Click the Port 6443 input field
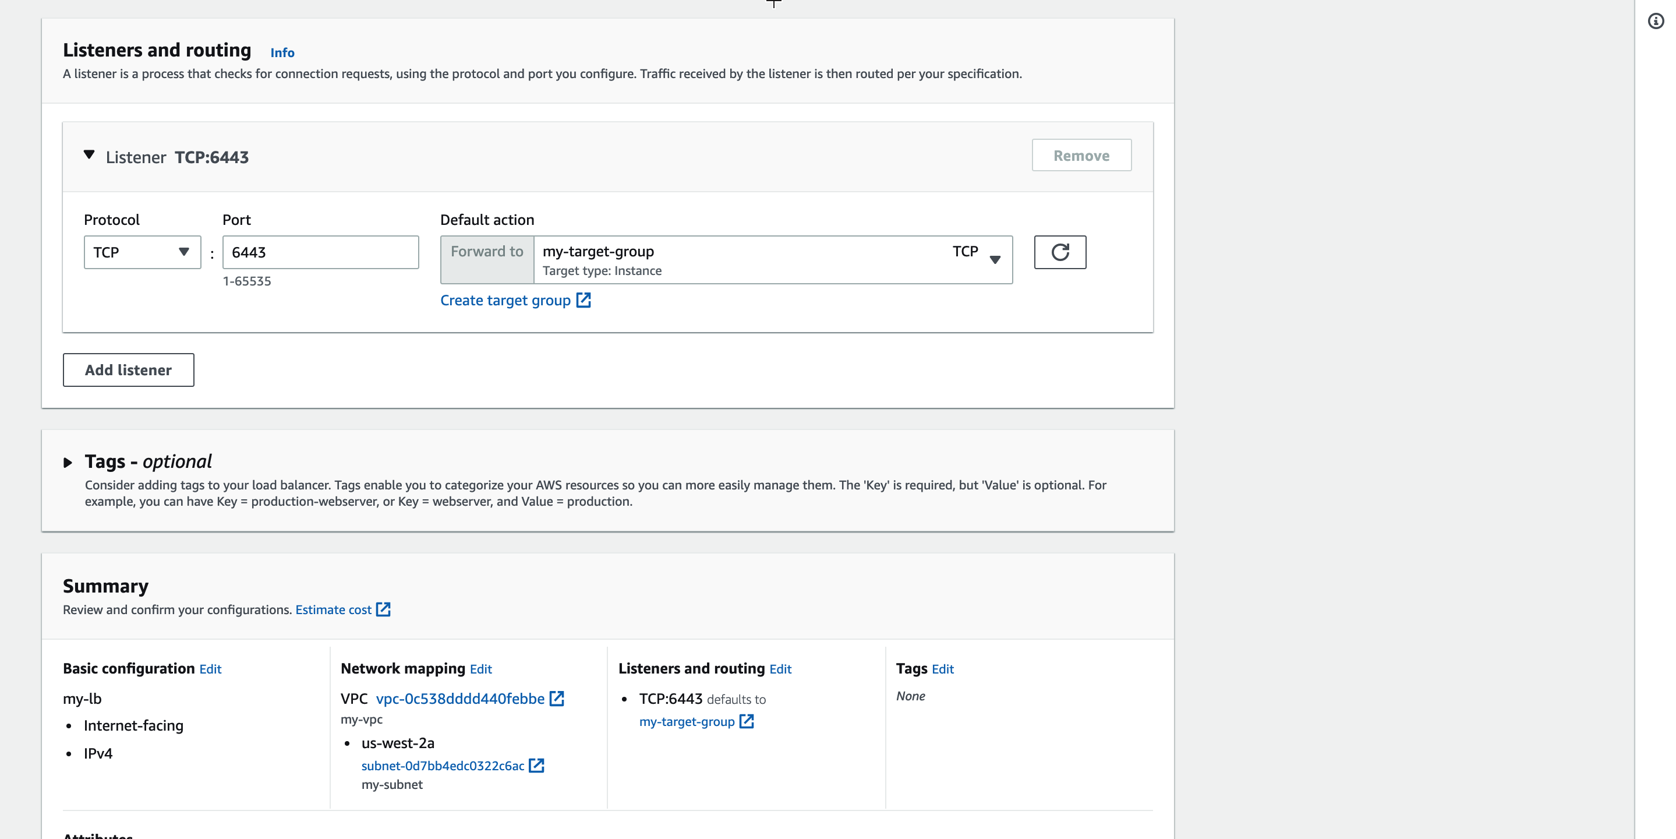 click(320, 252)
